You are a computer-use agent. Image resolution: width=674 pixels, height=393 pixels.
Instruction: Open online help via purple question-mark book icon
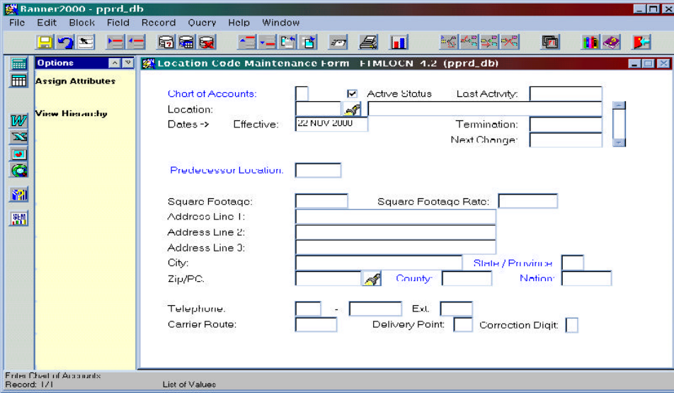click(611, 42)
